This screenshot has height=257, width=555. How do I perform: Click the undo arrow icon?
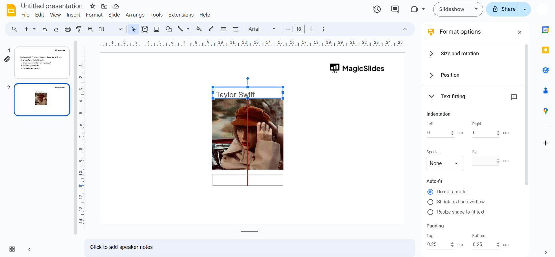(45, 29)
